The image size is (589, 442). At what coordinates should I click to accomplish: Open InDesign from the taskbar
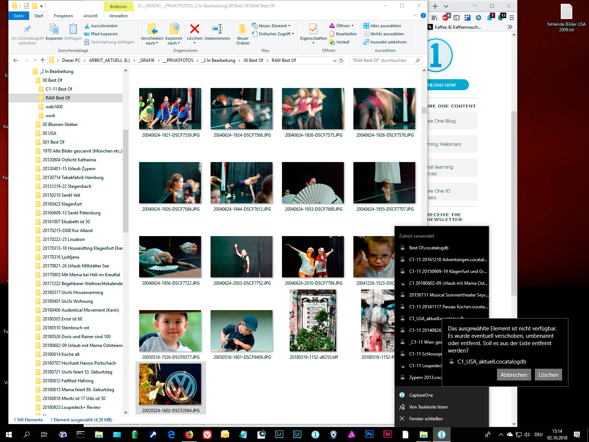click(387, 435)
